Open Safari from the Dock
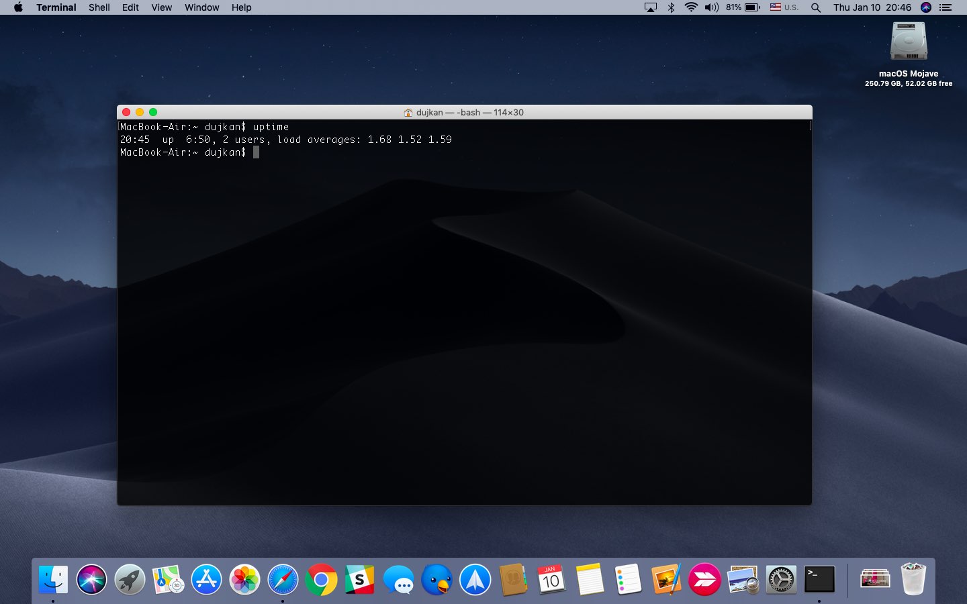The height and width of the screenshot is (604, 967). pyautogui.click(x=283, y=579)
